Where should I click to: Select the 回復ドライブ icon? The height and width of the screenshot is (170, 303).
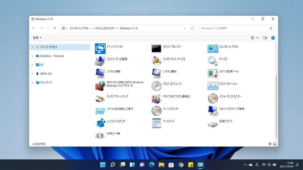[213, 124]
